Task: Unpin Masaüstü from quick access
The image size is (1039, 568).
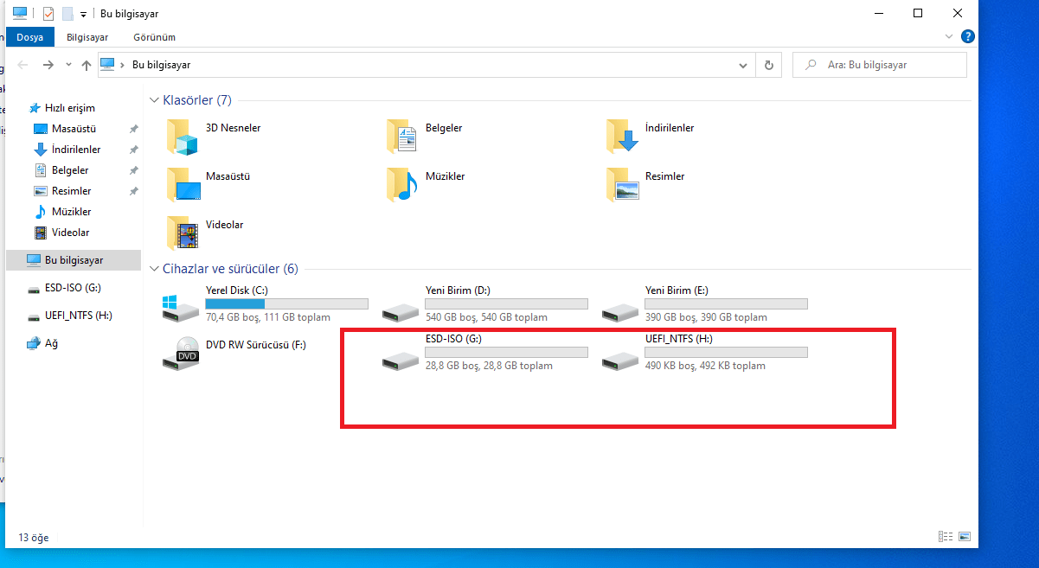Action: pyautogui.click(x=133, y=129)
